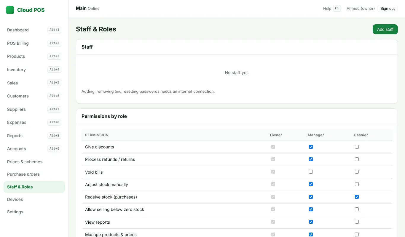Click the Ahmed (owner) account label
405x237 pixels.
click(x=361, y=8)
